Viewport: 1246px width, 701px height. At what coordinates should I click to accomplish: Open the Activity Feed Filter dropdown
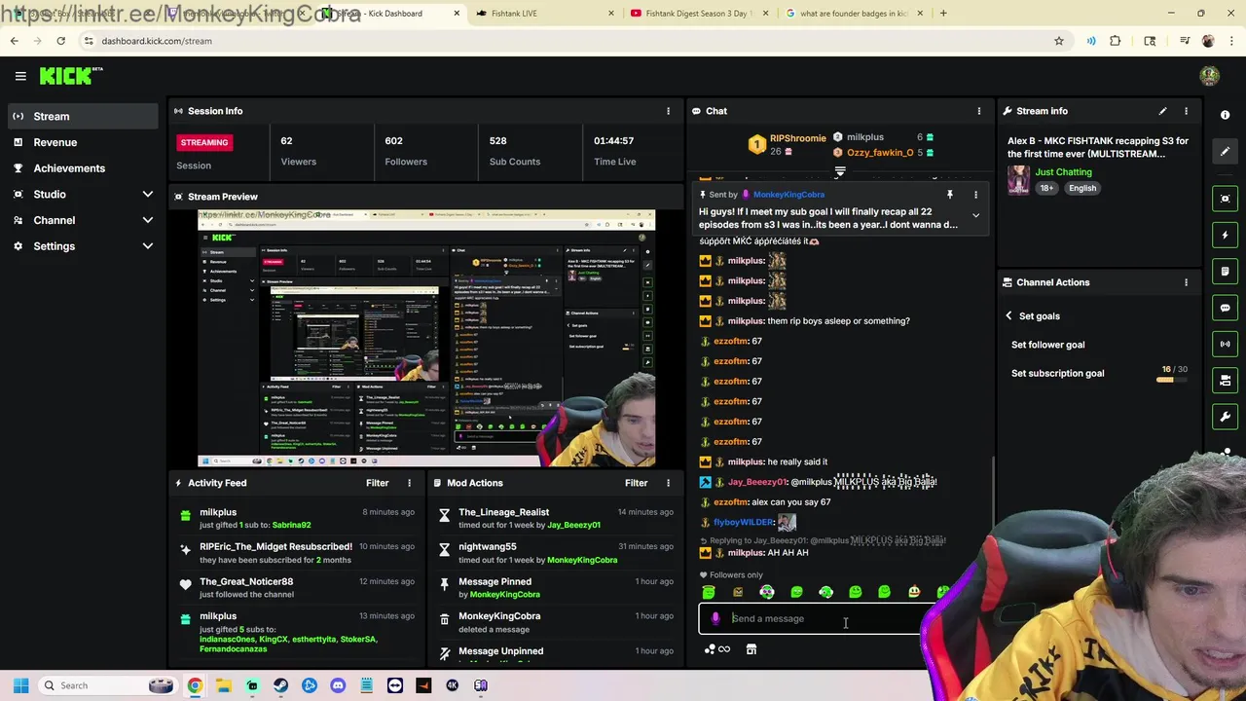[377, 483]
